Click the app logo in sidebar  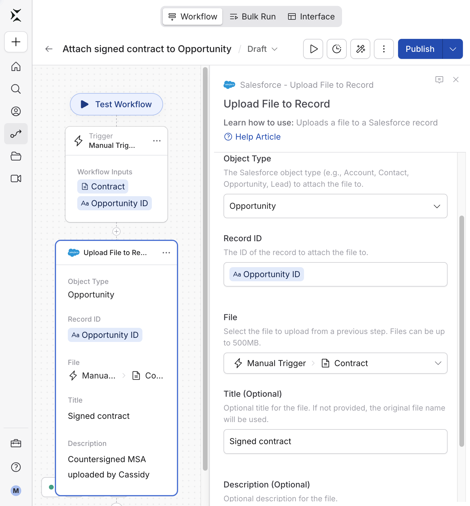16,15
